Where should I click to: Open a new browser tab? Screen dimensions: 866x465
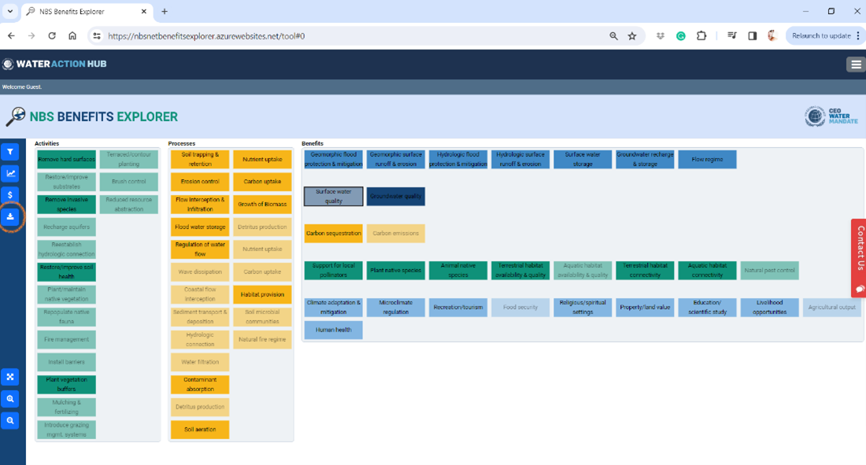click(x=165, y=12)
